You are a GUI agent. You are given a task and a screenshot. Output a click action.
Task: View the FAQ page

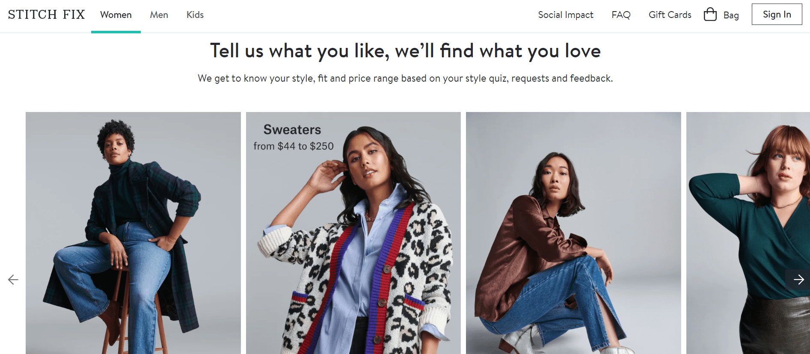[621, 15]
